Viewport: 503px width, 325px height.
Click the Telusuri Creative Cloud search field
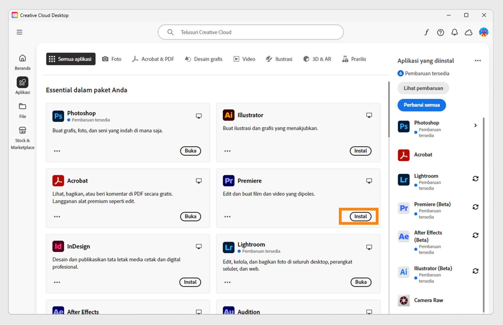click(x=251, y=32)
